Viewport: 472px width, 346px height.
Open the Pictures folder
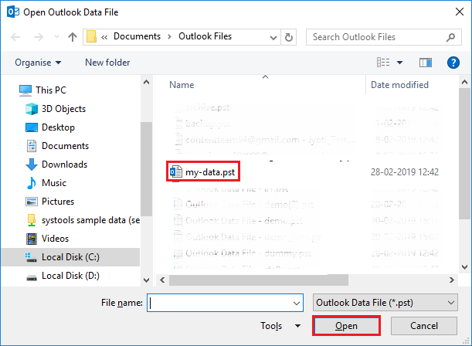(x=58, y=202)
